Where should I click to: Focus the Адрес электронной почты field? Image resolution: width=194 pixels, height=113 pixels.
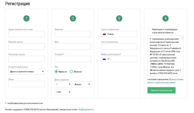click(27, 34)
